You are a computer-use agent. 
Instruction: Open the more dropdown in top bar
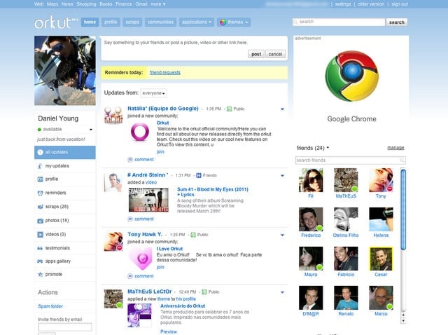point(158,4)
